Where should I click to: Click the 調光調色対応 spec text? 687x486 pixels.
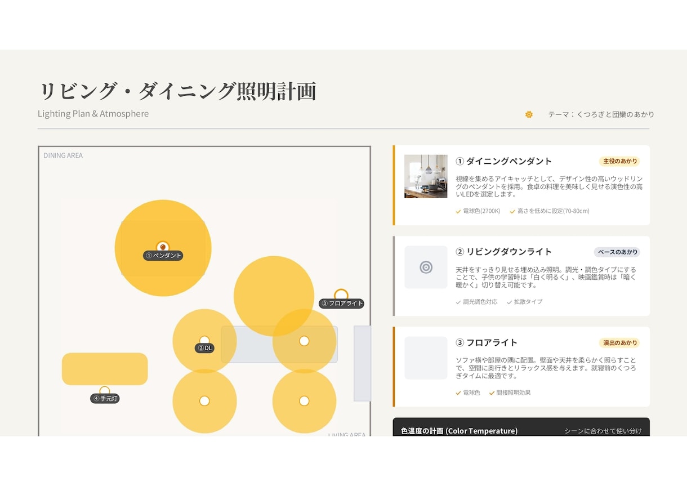click(x=480, y=302)
